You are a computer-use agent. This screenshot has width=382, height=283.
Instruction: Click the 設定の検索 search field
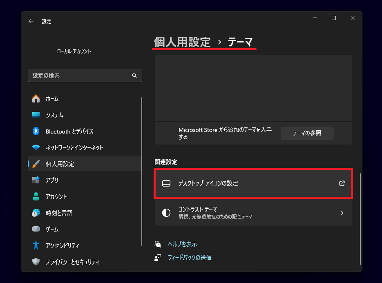(85, 76)
